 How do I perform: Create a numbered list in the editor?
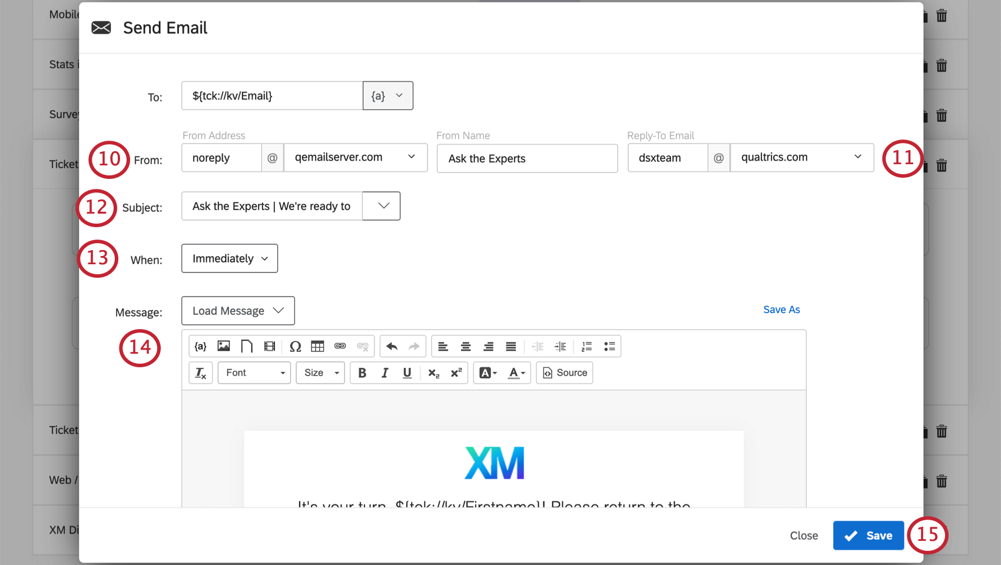point(586,346)
